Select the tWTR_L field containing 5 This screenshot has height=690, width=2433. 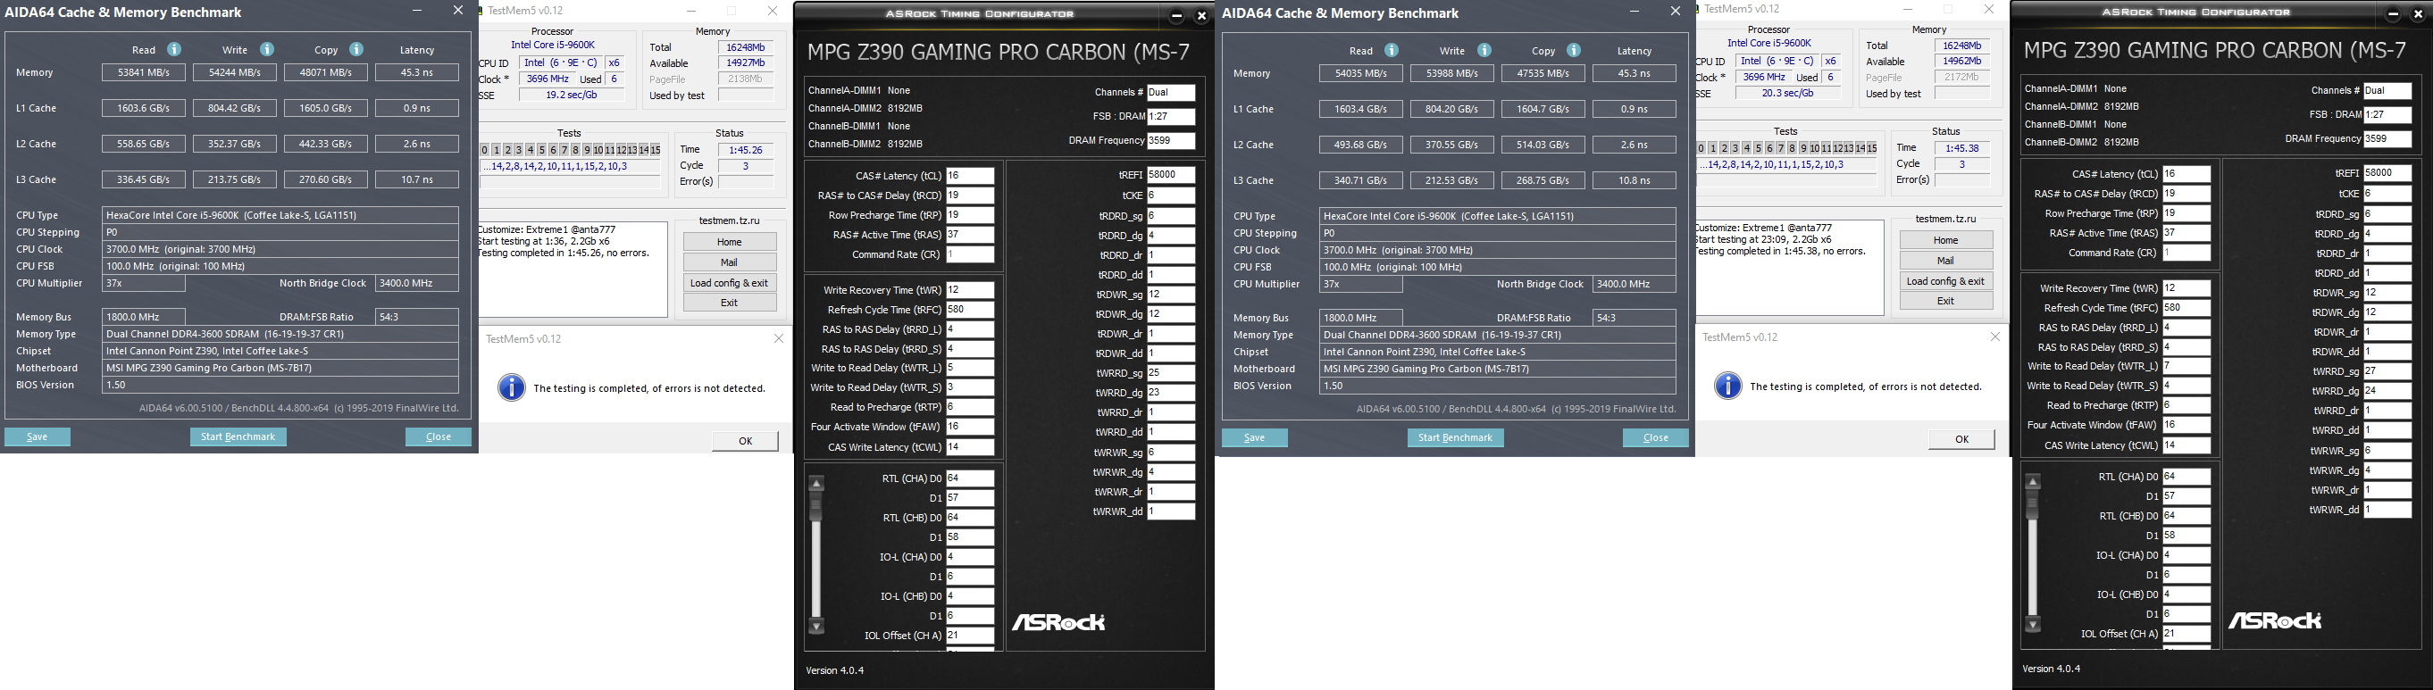click(970, 368)
